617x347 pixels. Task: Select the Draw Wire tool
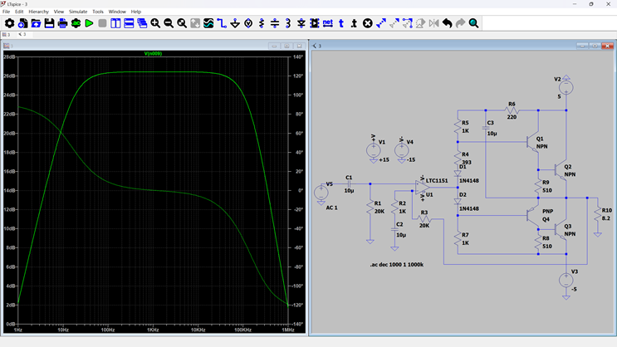(222, 23)
